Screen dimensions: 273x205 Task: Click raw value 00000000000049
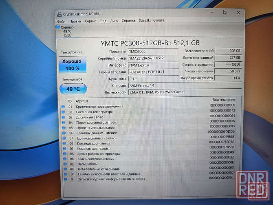[x=222, y=152]
